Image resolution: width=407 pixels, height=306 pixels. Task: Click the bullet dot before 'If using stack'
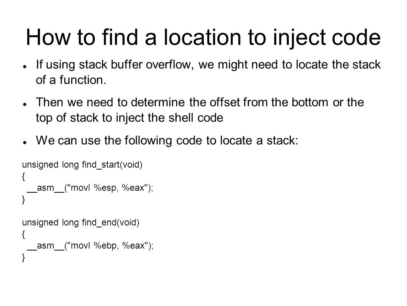[x=25, y=67]
